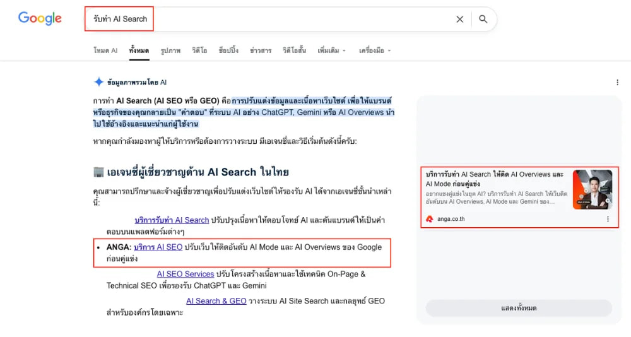Open the ข่าวสาร tab
Image resolution: width=631 pixels, height=337 pixels.
(x=261, y=50)
